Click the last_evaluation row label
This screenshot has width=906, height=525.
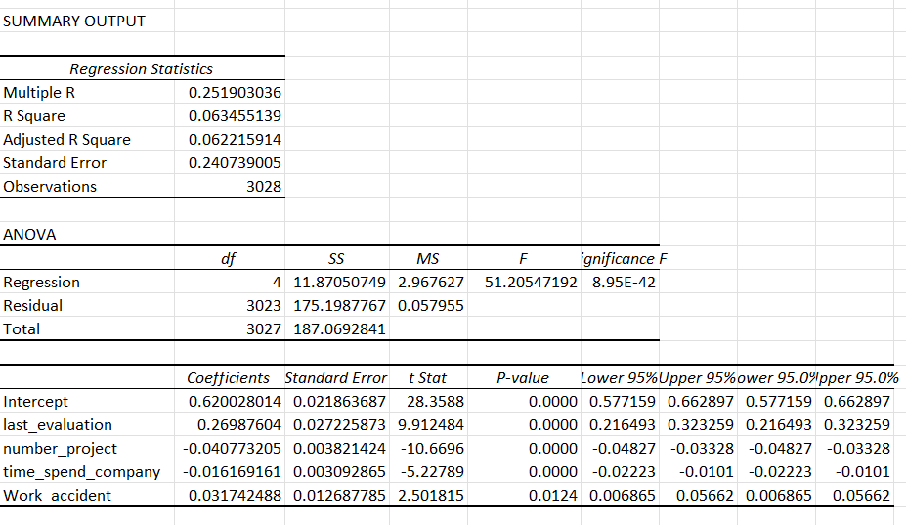(58, 425)
